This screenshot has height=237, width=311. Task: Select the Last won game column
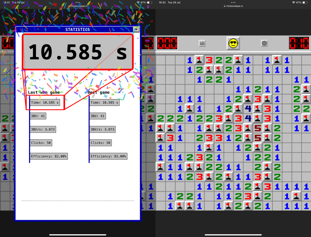pos(44,92)
